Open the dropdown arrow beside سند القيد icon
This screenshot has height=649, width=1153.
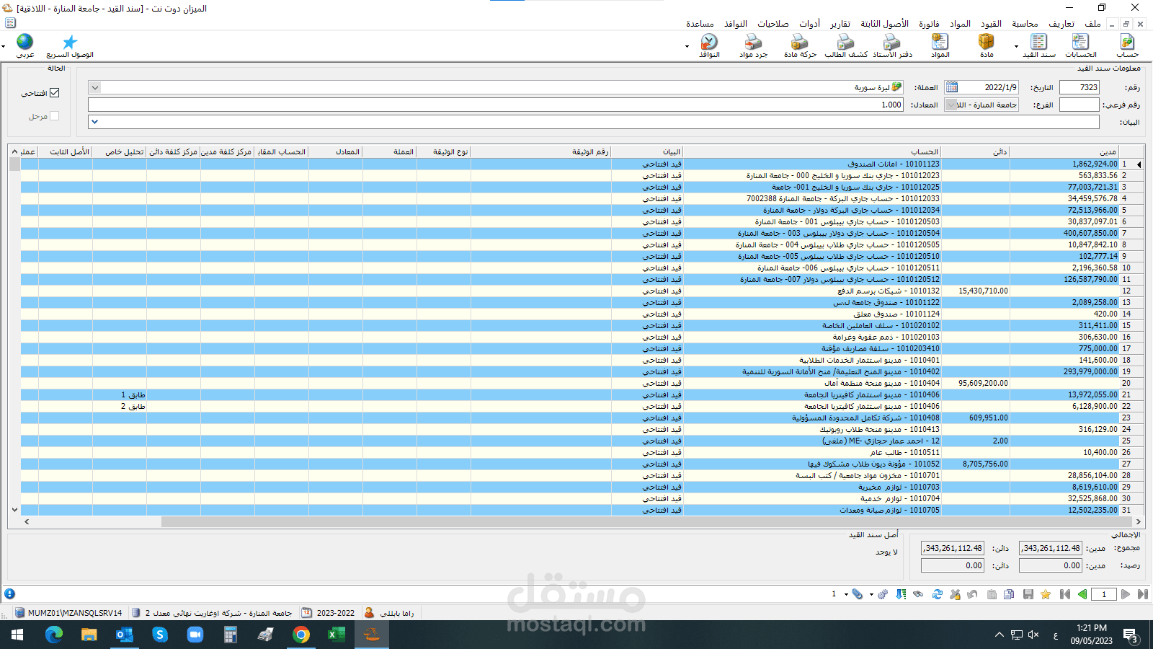(1016, 46)
